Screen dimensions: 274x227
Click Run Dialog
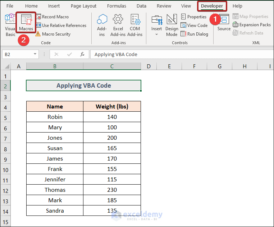point(194,34)
